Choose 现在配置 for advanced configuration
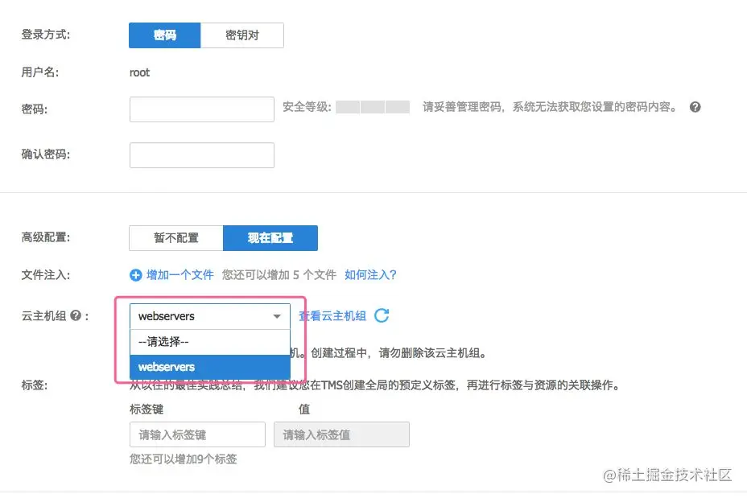Screen dimensions: 747x498 [270, 238]
